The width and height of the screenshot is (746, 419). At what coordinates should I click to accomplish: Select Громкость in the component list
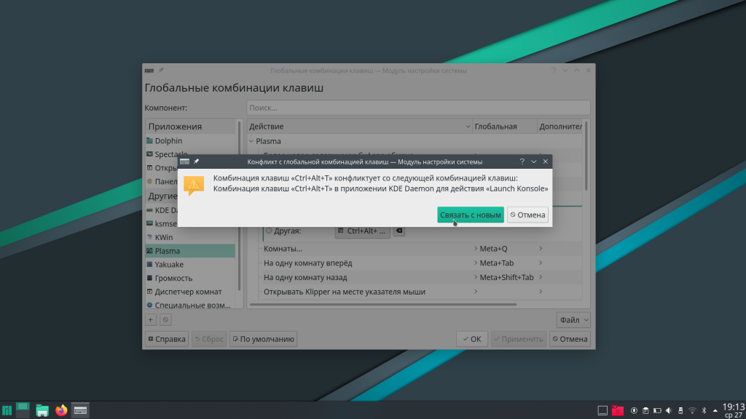coord(173,278)
